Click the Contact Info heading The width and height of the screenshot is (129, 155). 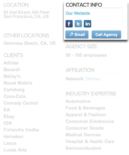(84, 5)
